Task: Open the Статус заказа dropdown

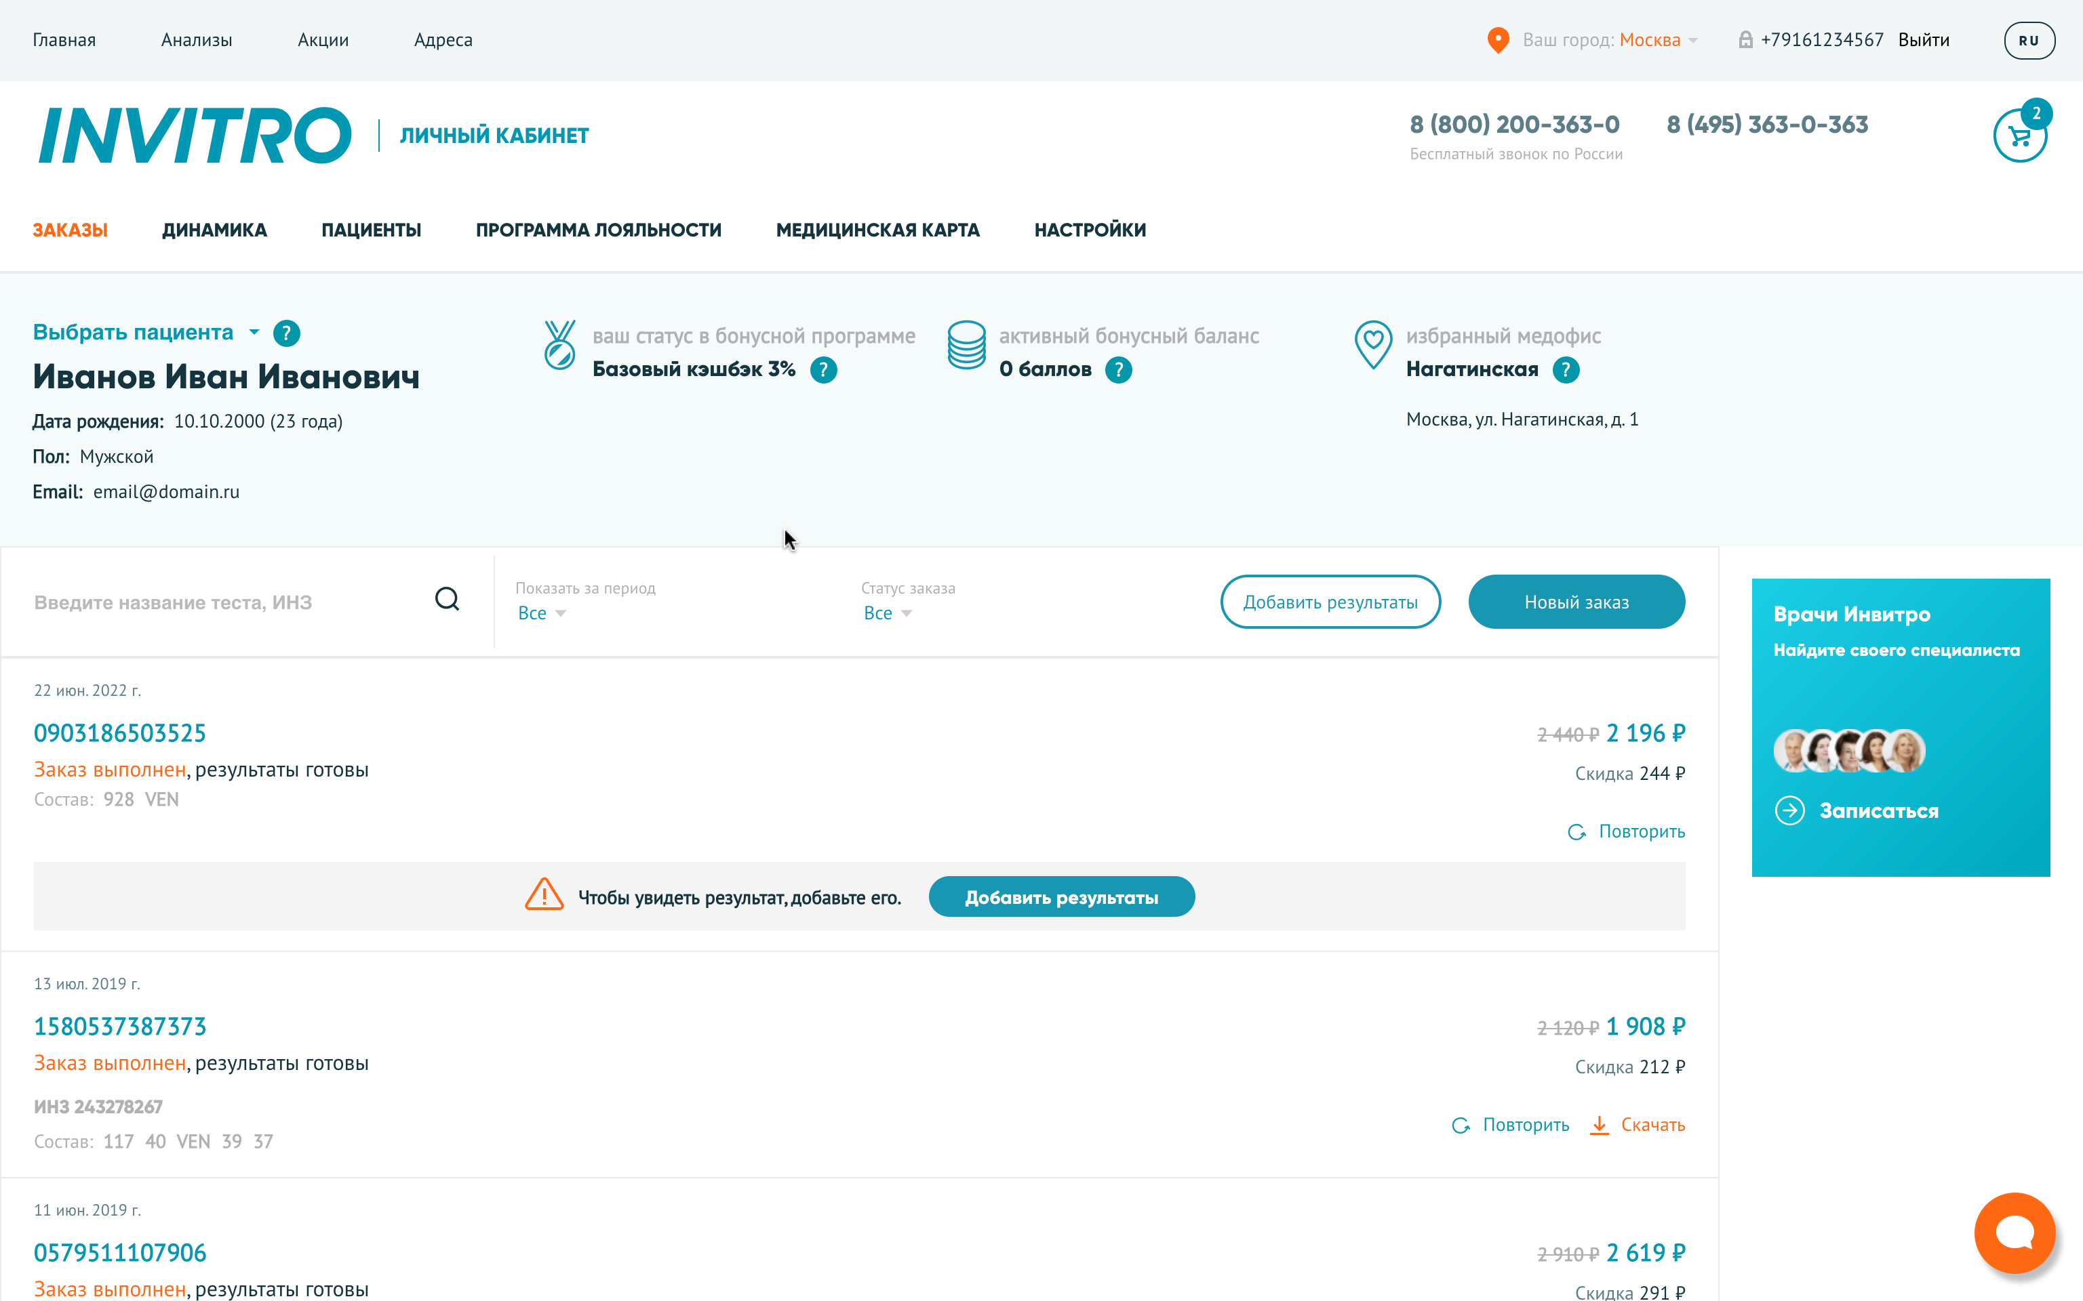Action: (x=888, y=613)
